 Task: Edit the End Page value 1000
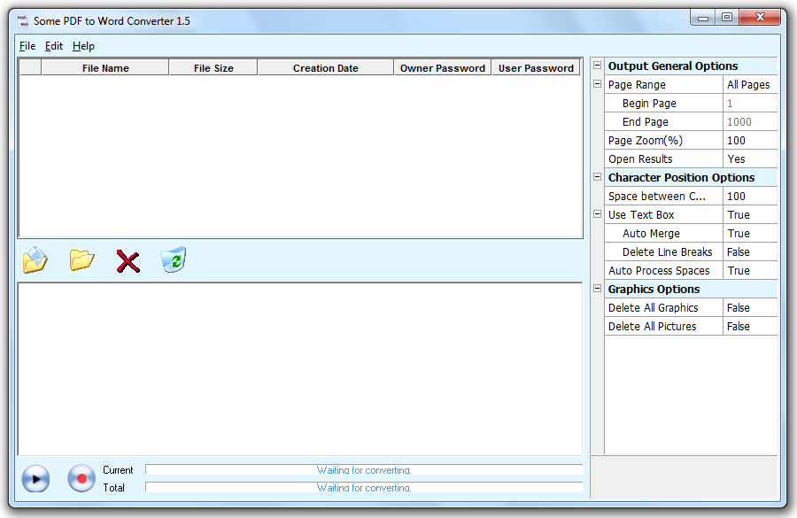tap(750, 122)
